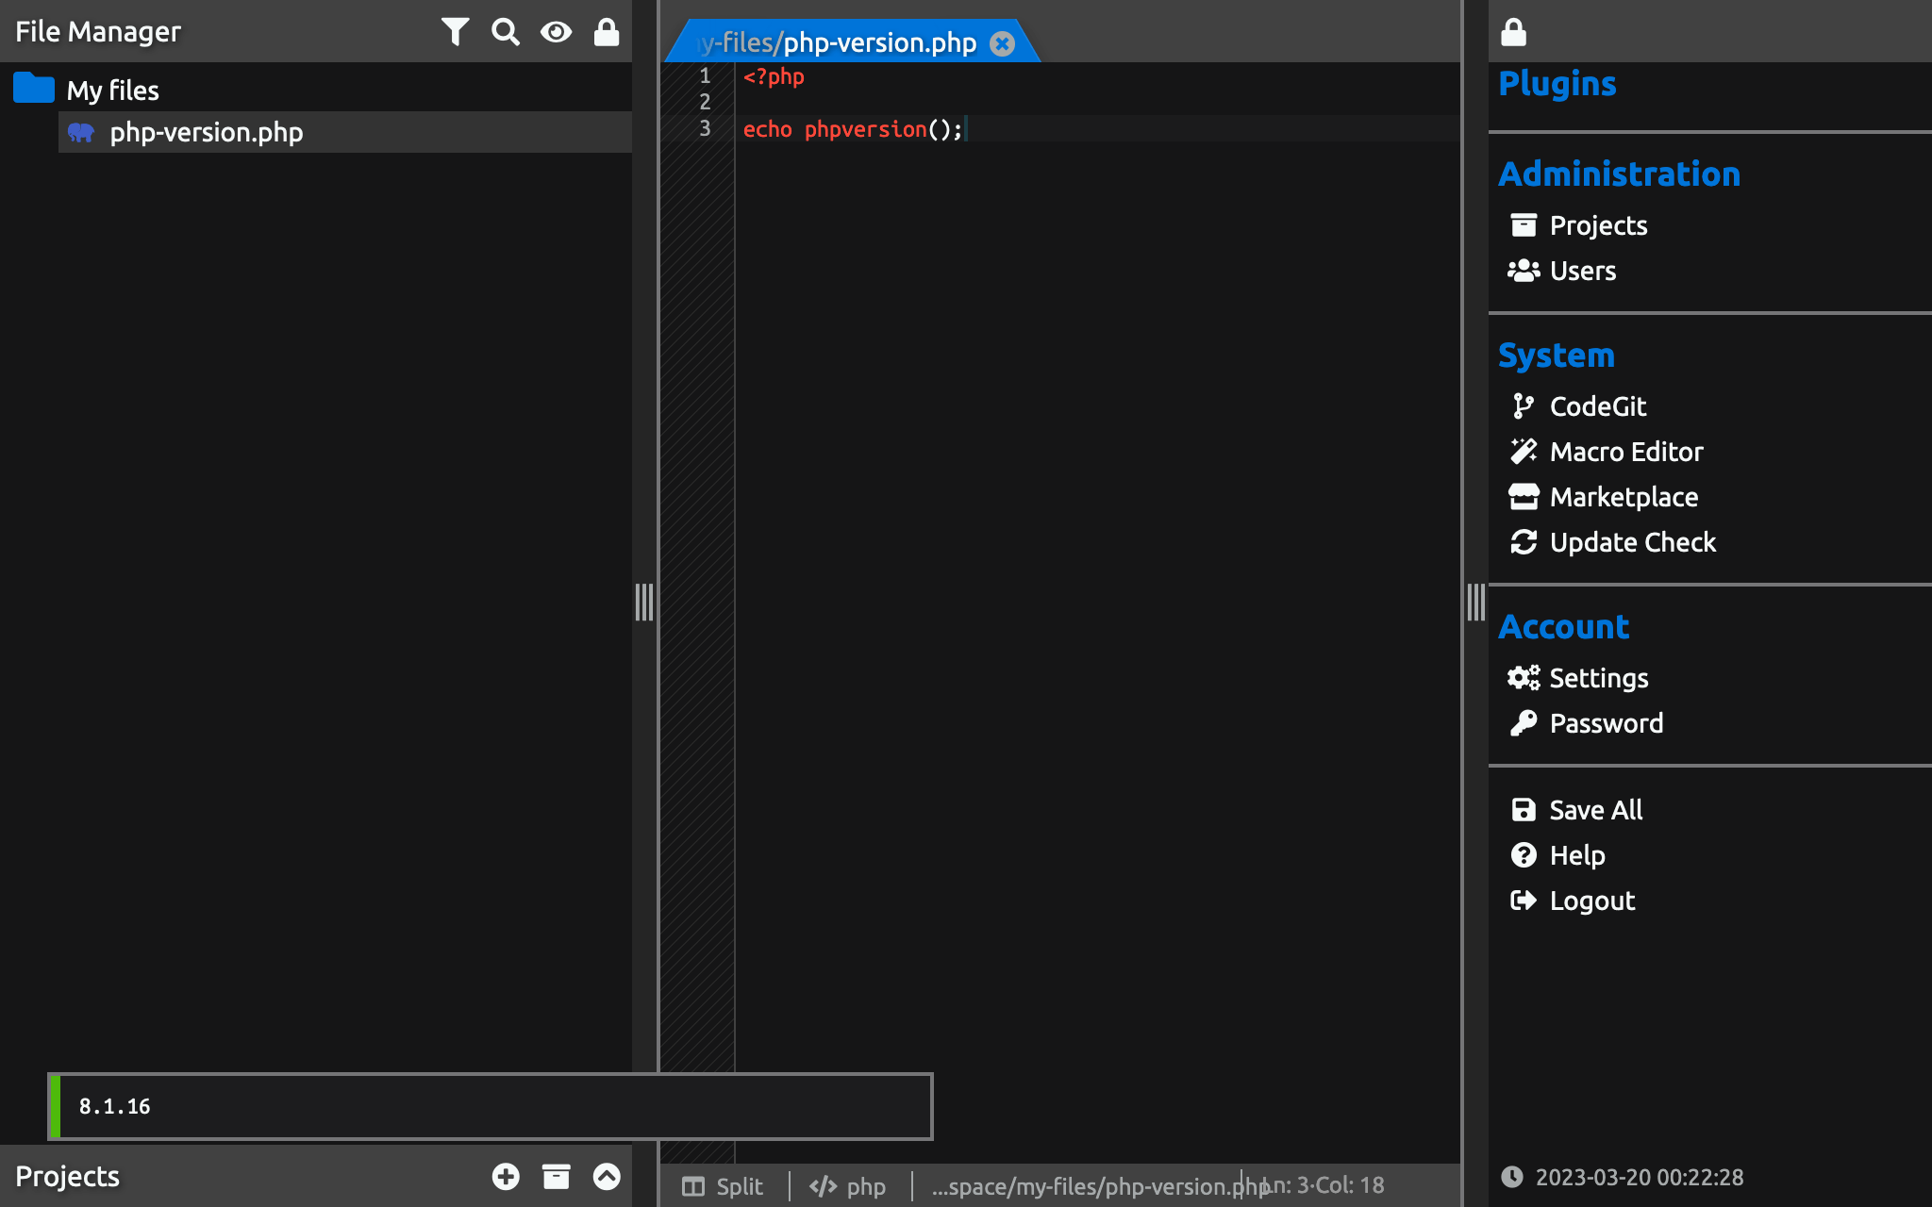
Task: Toggle the left sidebar lock icon
Action: [607, 32]
